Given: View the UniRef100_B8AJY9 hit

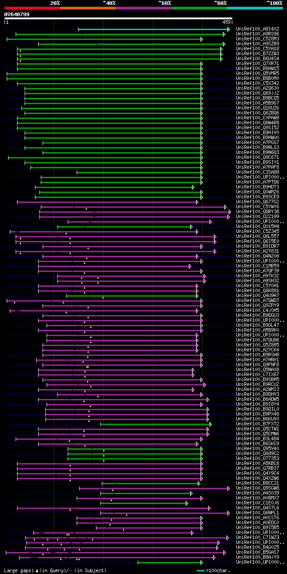Looking at the screenshot, I should pos(257,557).
